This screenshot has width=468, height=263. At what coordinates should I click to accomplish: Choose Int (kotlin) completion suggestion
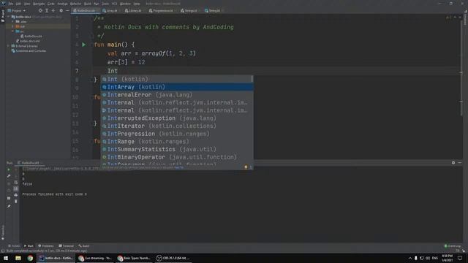pyautogui.click(x=177, y=80)
